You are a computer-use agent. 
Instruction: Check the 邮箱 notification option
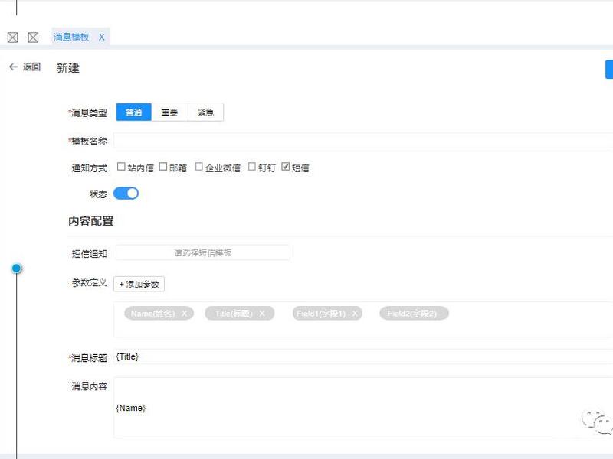click(x=163, y=167)
